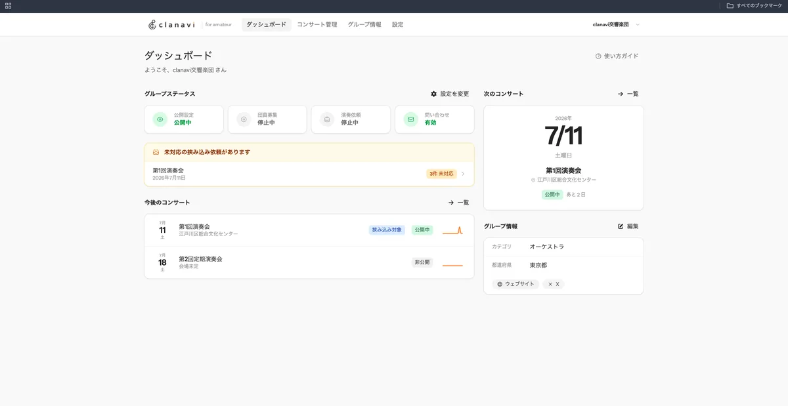Open the apps grid icon in browser bar

coord(8,5)
